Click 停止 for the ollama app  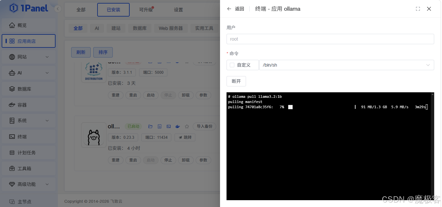(x=168, y=160)
